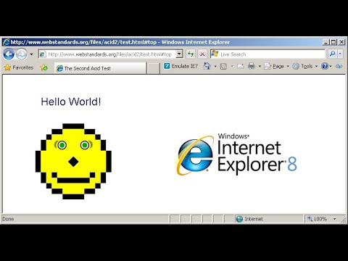Click the Help question mark icon
This screenshot has height=261, width=348.
325,66
